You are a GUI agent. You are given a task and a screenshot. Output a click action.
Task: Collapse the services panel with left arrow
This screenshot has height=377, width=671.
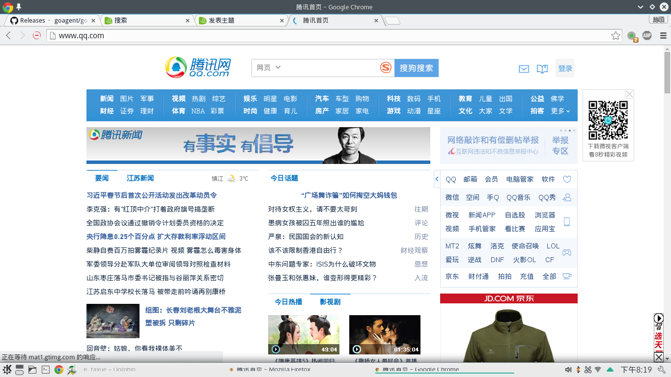(x=437, y=179)
